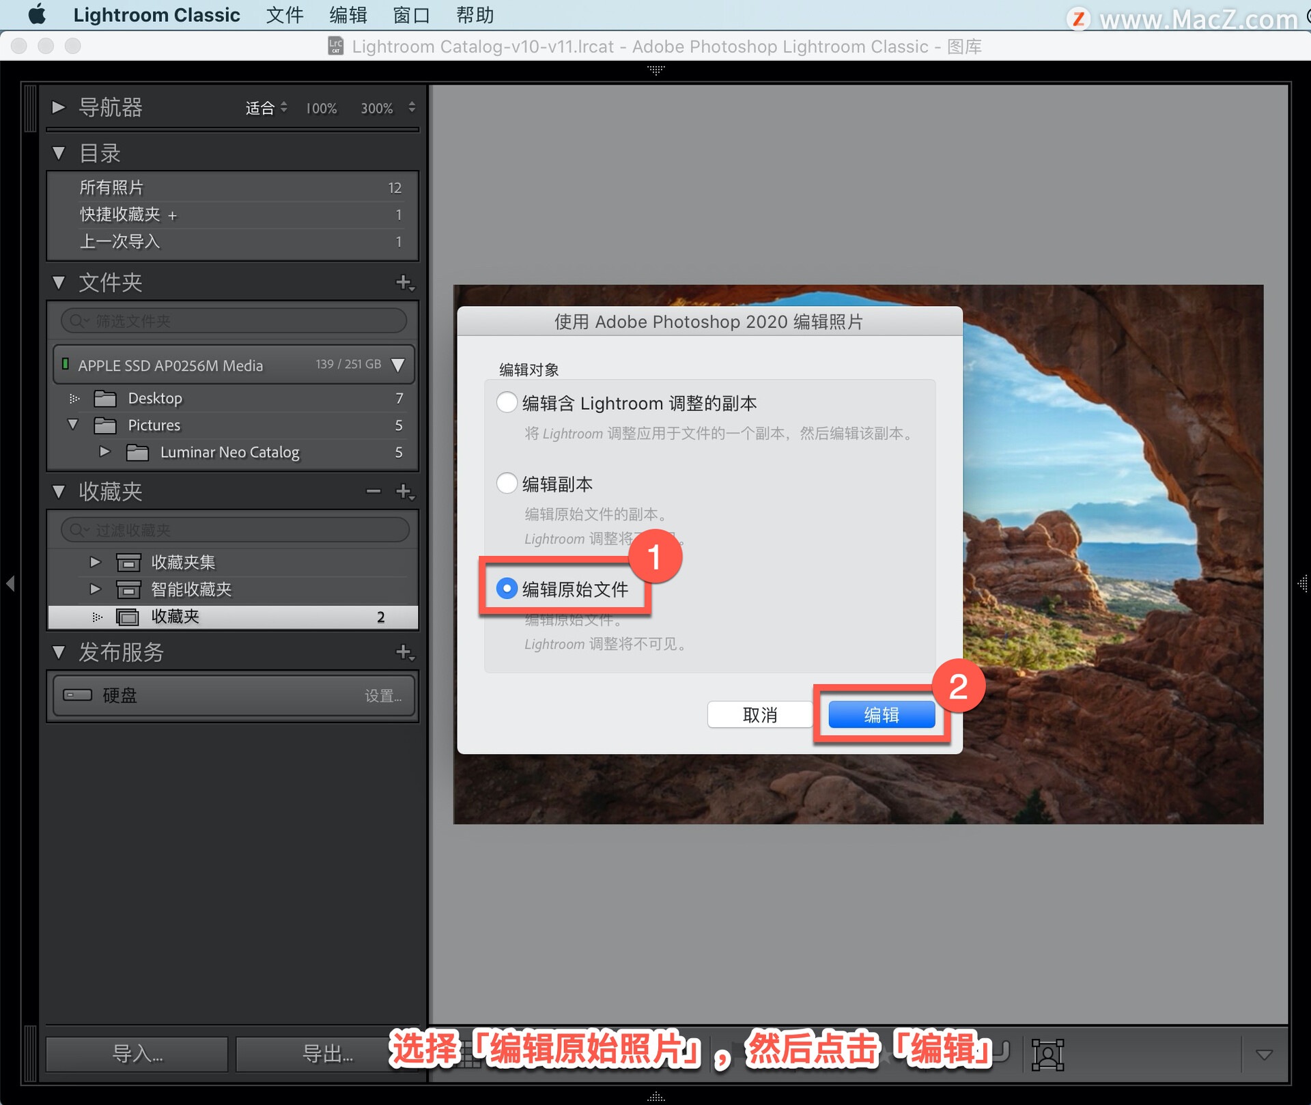Open the Lightroom Classic menu
The image size is (1311, 1105).
[x=156, y=15]
